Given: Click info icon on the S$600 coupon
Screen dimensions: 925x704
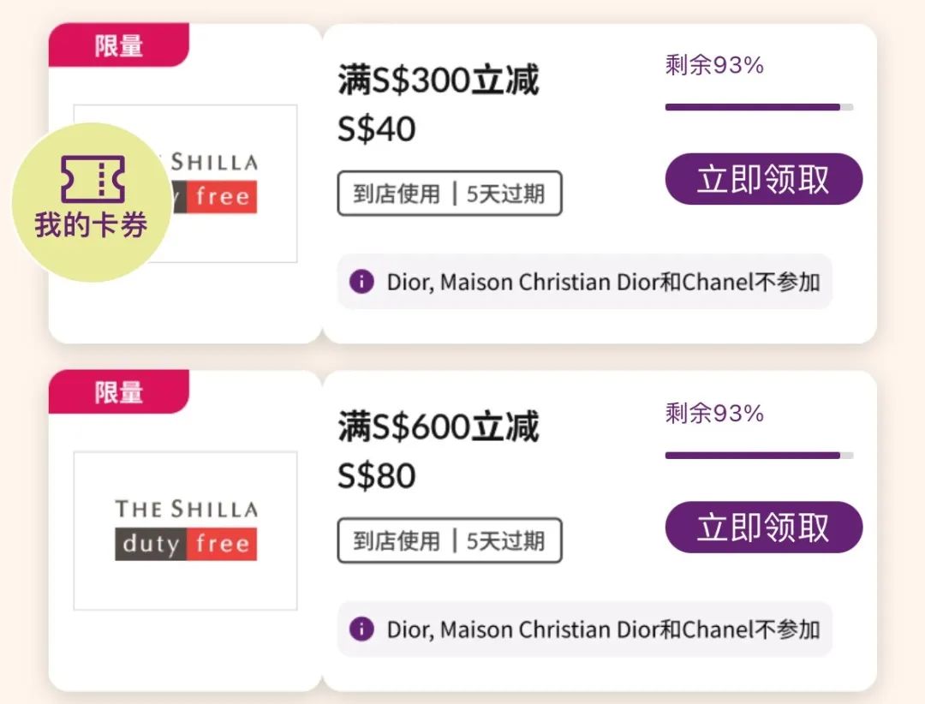Looking at the screenshot, I should [361, 629].
